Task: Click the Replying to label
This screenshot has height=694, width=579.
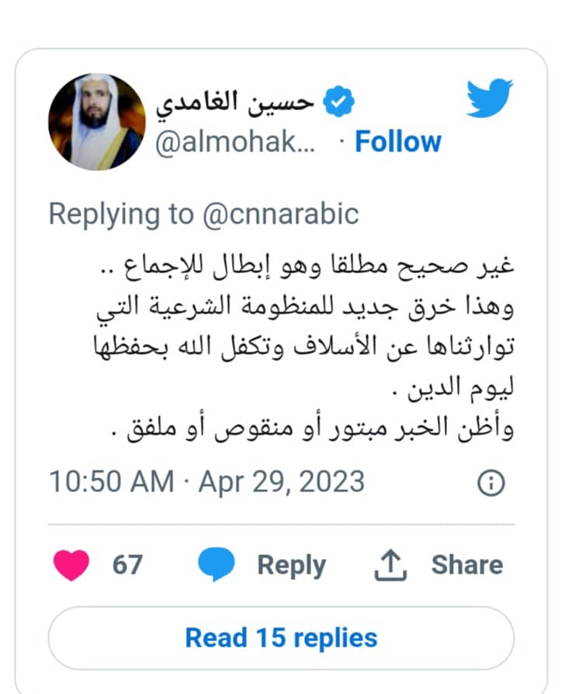Action: [121, 214]
